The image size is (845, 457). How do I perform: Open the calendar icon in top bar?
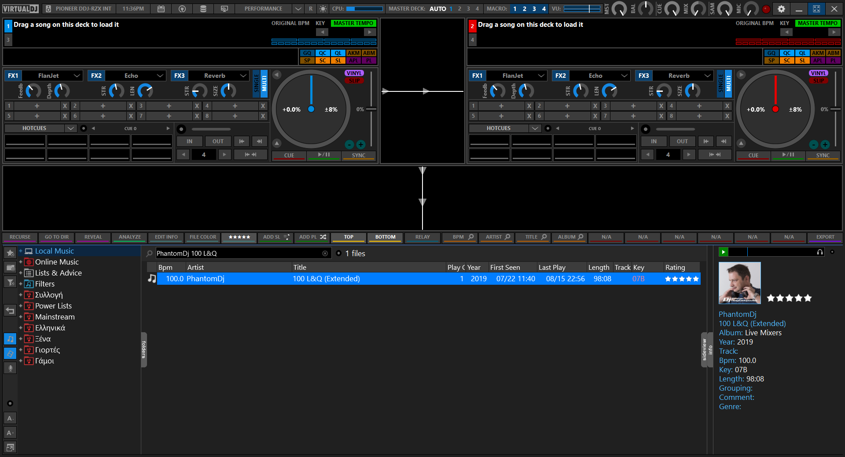161,9
